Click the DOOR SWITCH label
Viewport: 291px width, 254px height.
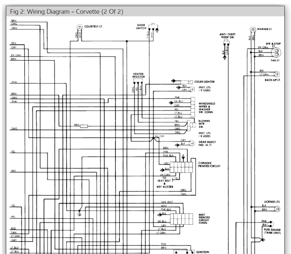coord(141,26)
